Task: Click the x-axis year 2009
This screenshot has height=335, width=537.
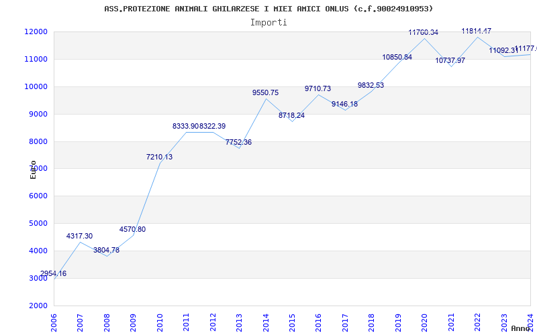Action: (133, 322)
